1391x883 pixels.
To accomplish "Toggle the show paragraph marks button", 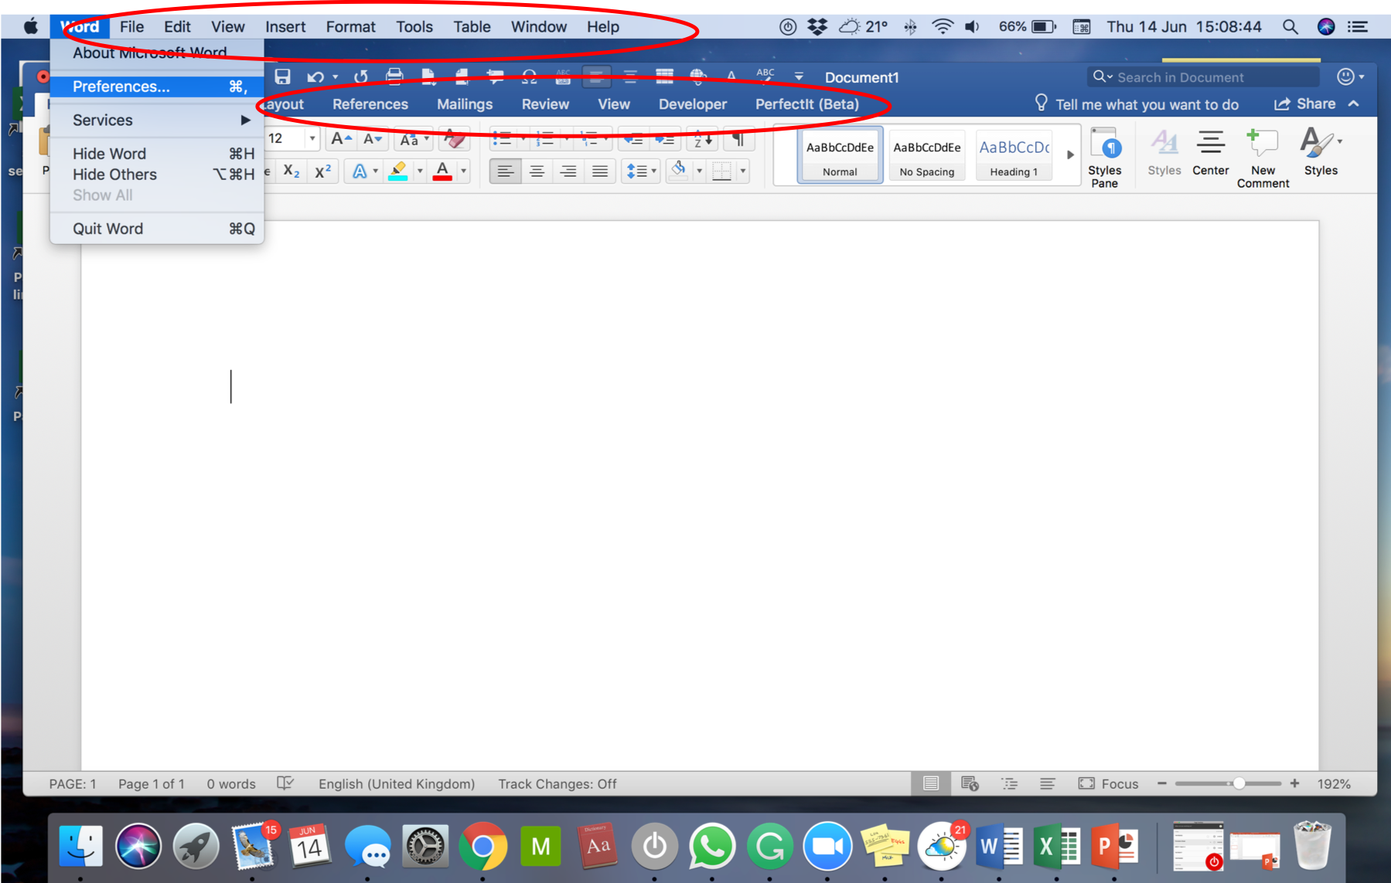I will (x=738, y=139).
